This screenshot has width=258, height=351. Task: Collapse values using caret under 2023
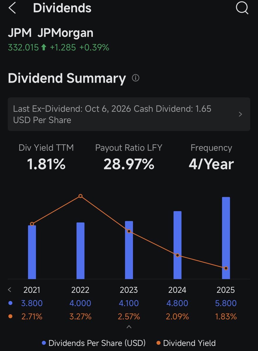click(129, 327)
